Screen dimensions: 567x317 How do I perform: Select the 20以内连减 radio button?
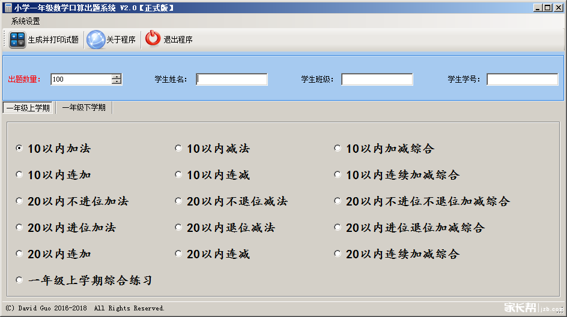178,253
